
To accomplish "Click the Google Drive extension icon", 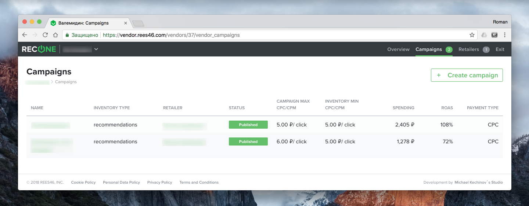I will [x=484, y=35].
